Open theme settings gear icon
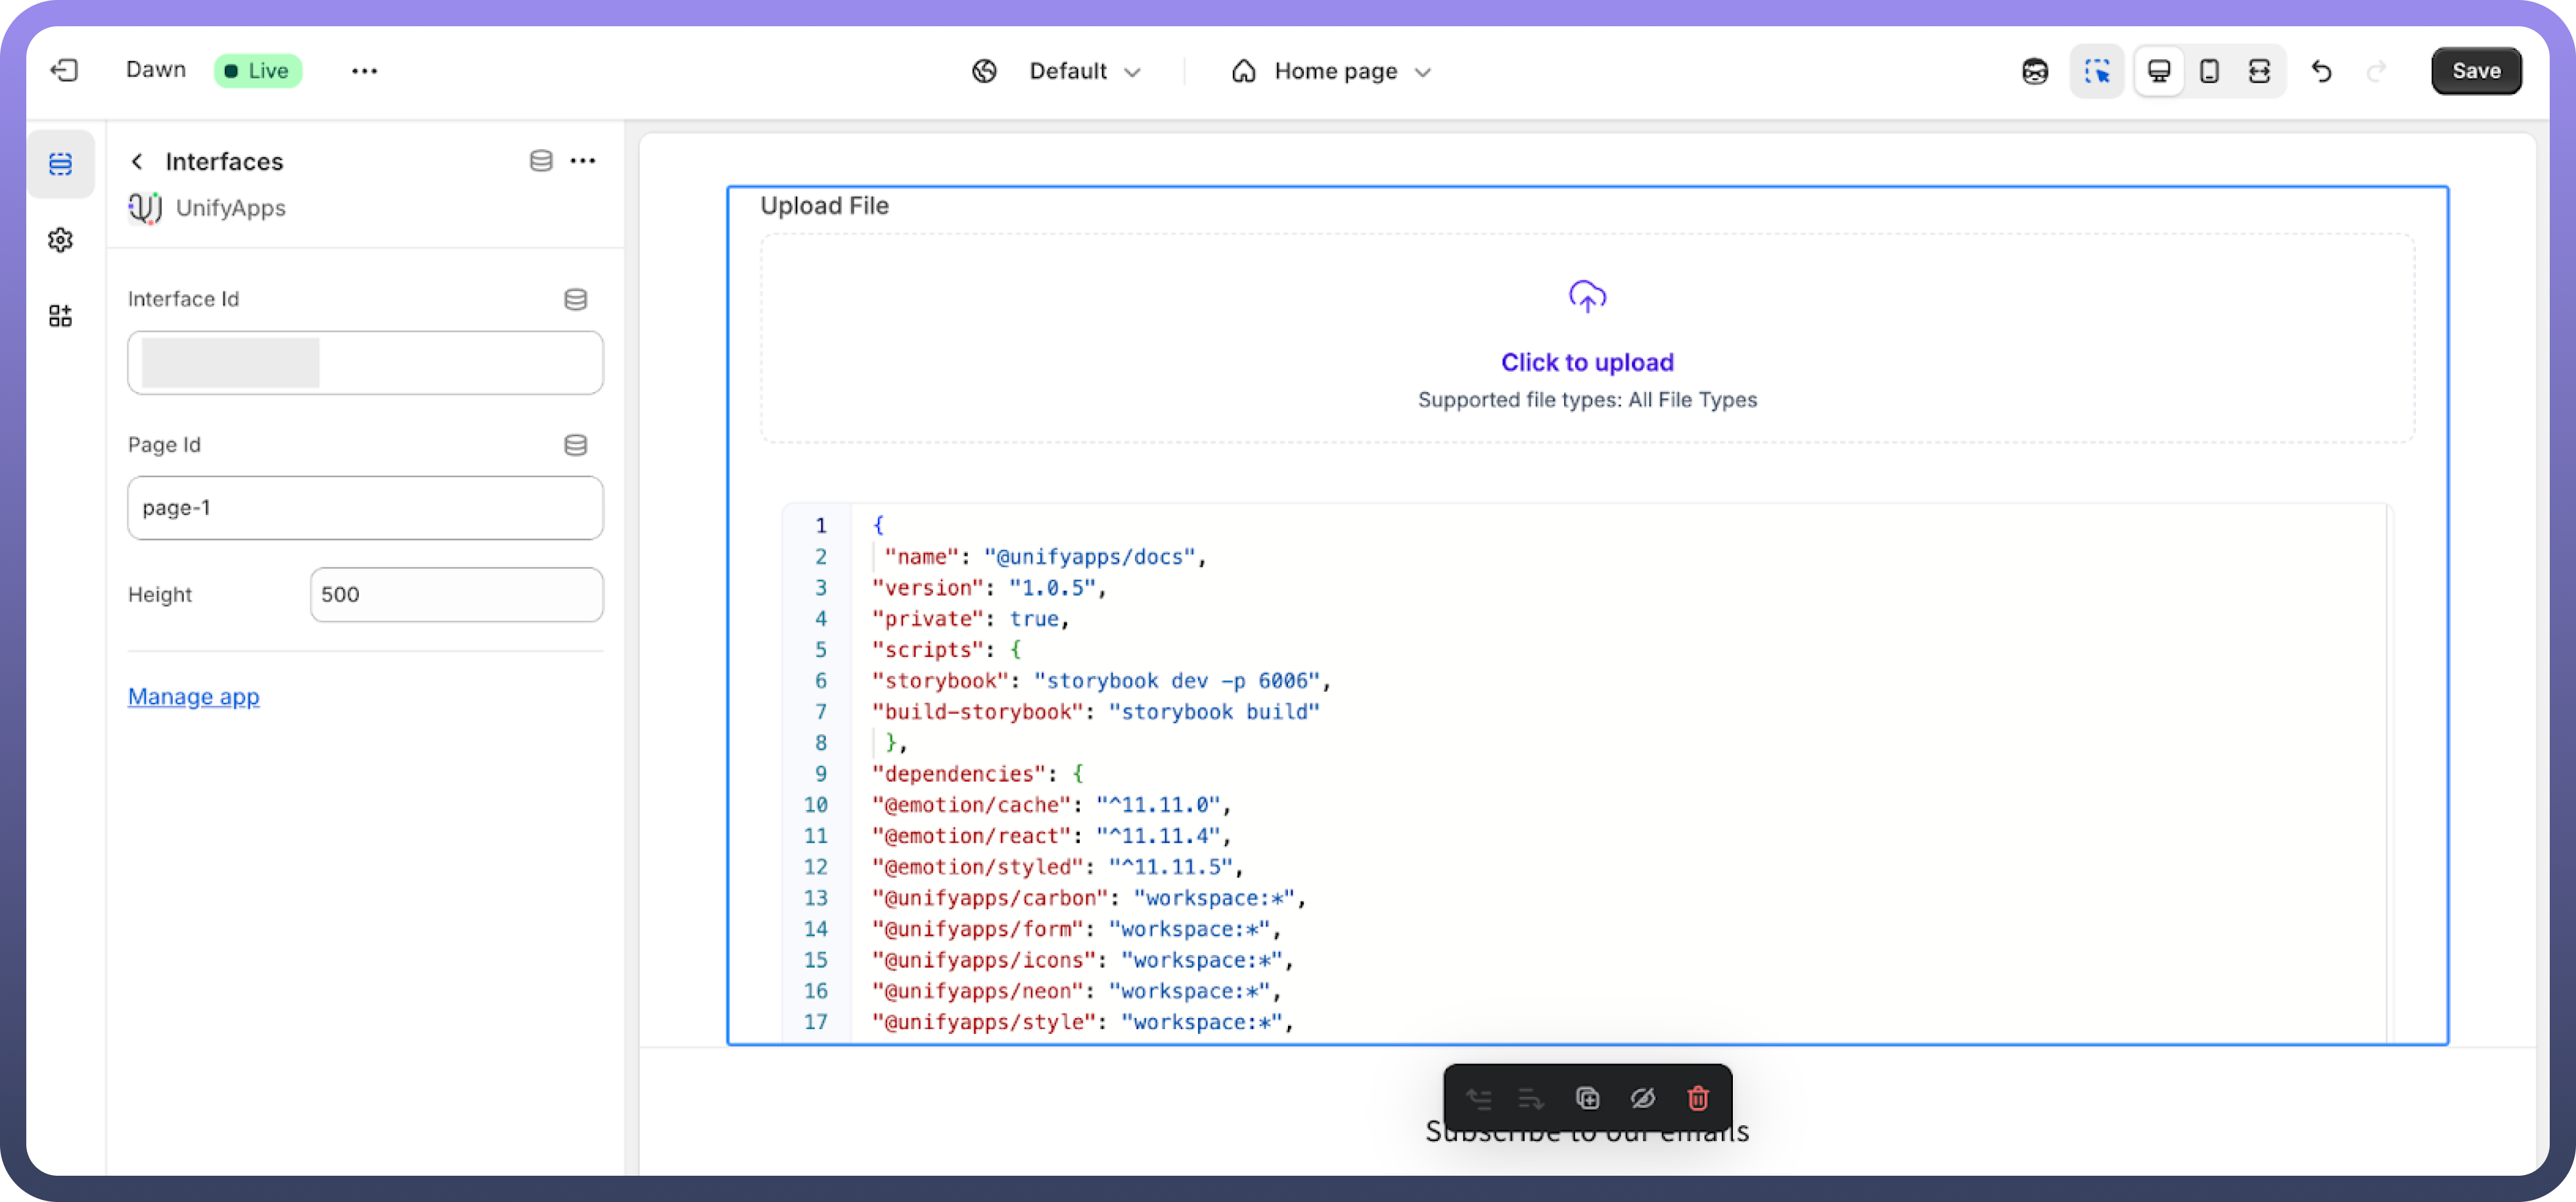 pos(60,240)
